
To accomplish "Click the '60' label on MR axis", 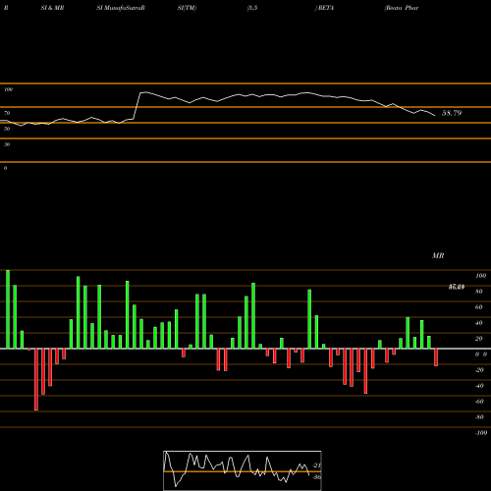I will 479,307.
